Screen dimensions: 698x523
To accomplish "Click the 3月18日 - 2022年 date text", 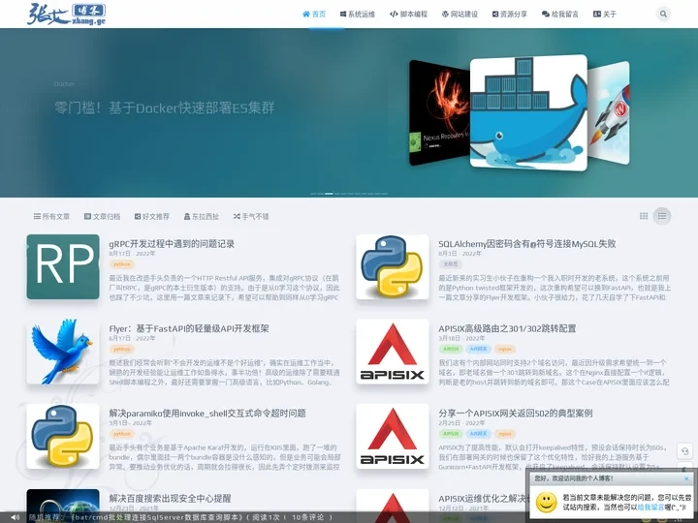I will (x=461, y=338).
